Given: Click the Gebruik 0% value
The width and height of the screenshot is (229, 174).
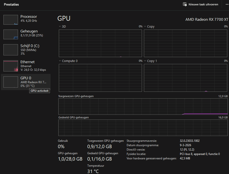Looking at the screenshot, I should tap(61, 146).
